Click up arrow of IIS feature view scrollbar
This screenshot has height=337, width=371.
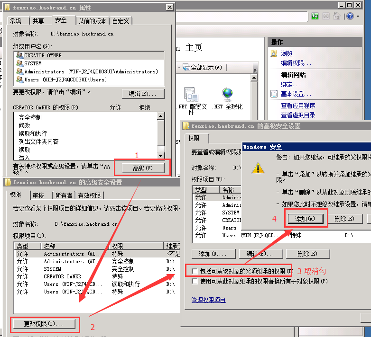pos(254,78)
